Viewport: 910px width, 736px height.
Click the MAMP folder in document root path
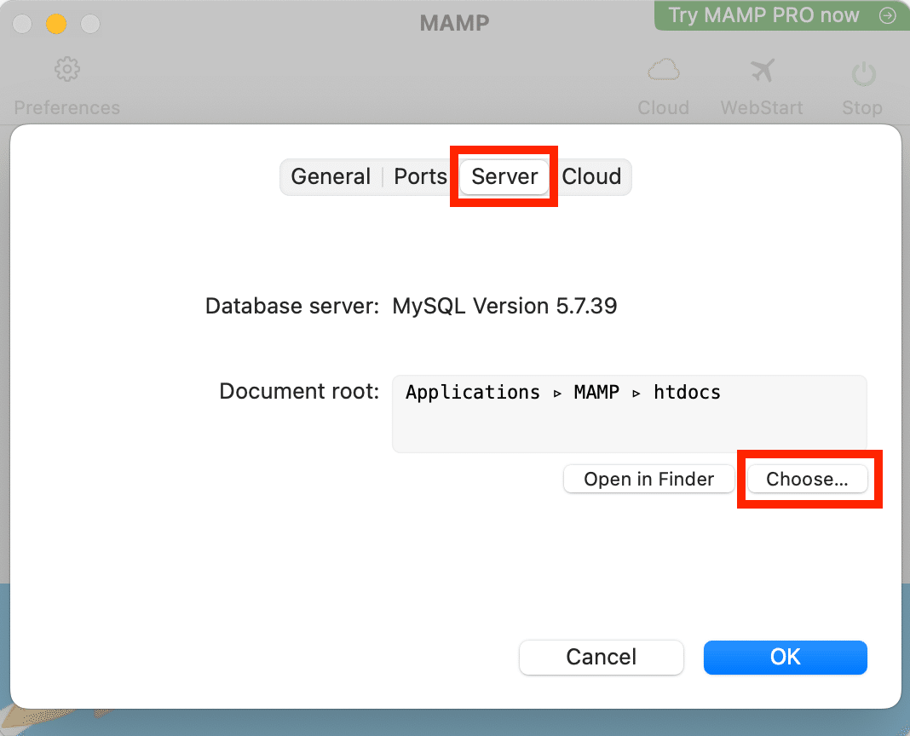pos(596,393)
